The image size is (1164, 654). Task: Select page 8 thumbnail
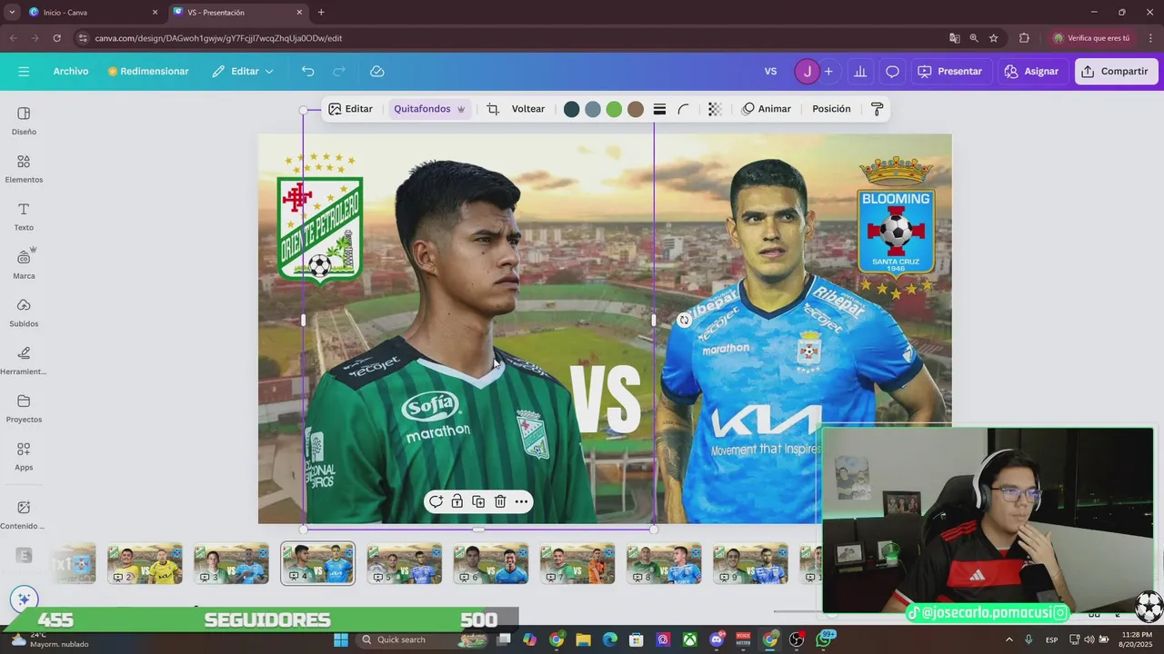[x=664, y=564]
